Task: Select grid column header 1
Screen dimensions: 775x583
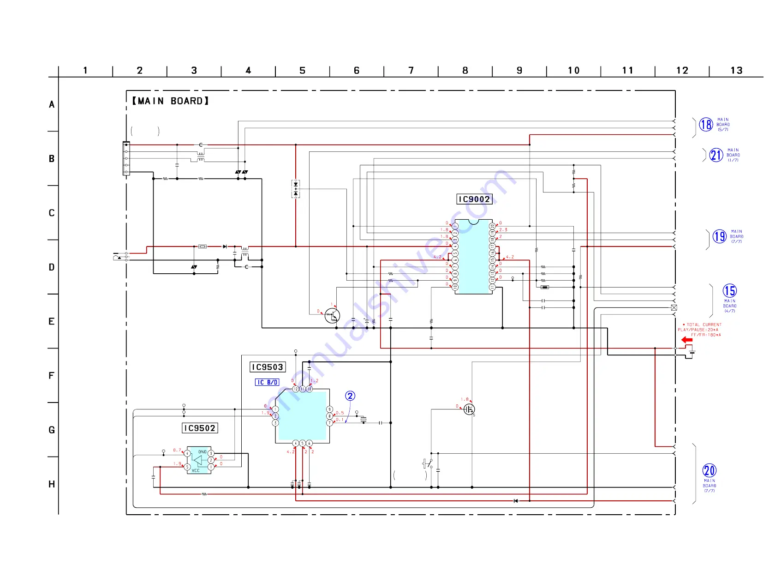Action: (x=85, y=71)
